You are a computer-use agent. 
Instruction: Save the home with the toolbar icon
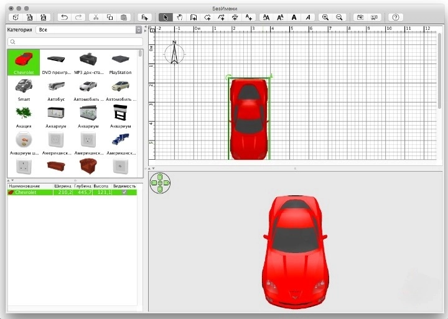coord(43,17)
